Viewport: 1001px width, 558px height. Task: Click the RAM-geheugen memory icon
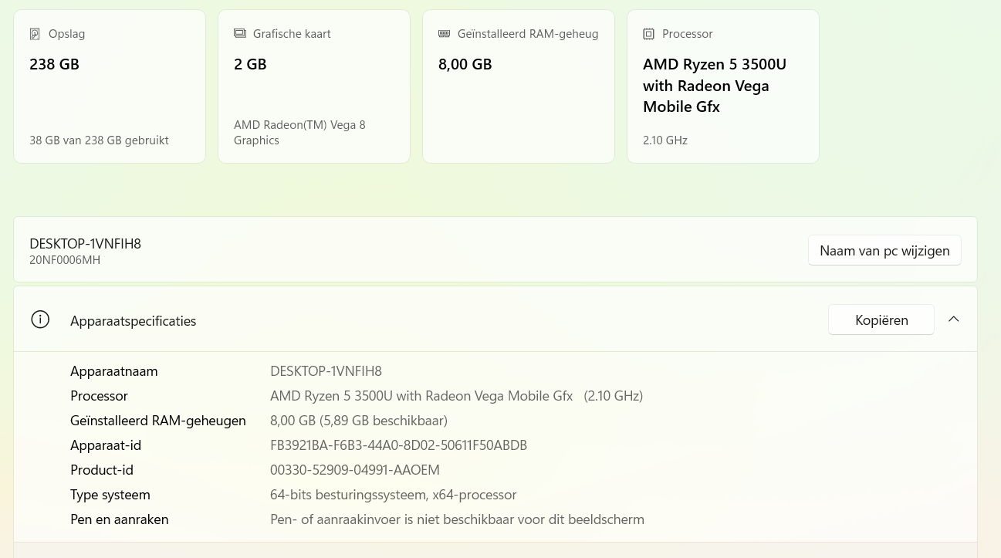(x=444, y=34)
